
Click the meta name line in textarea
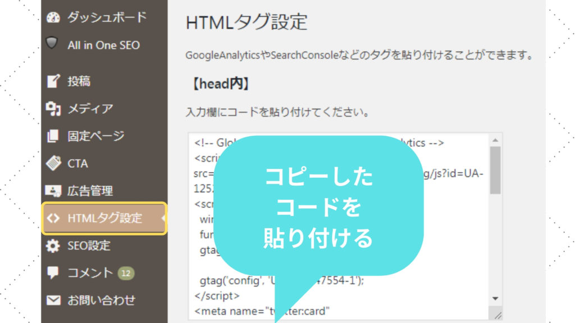(262, 311)
